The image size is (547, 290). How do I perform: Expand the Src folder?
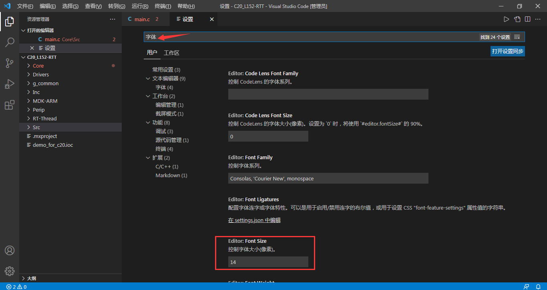(70, 127)
